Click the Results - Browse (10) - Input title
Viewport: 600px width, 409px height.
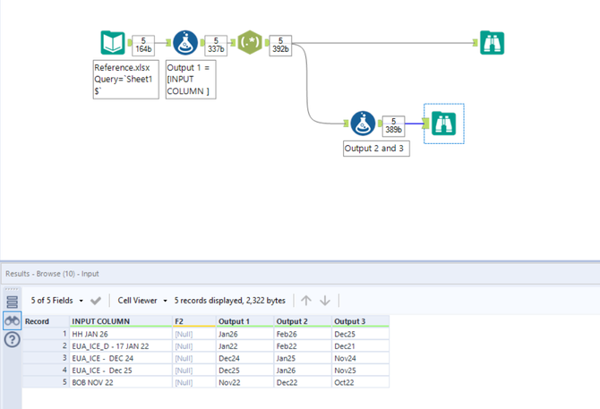(52, 274)
